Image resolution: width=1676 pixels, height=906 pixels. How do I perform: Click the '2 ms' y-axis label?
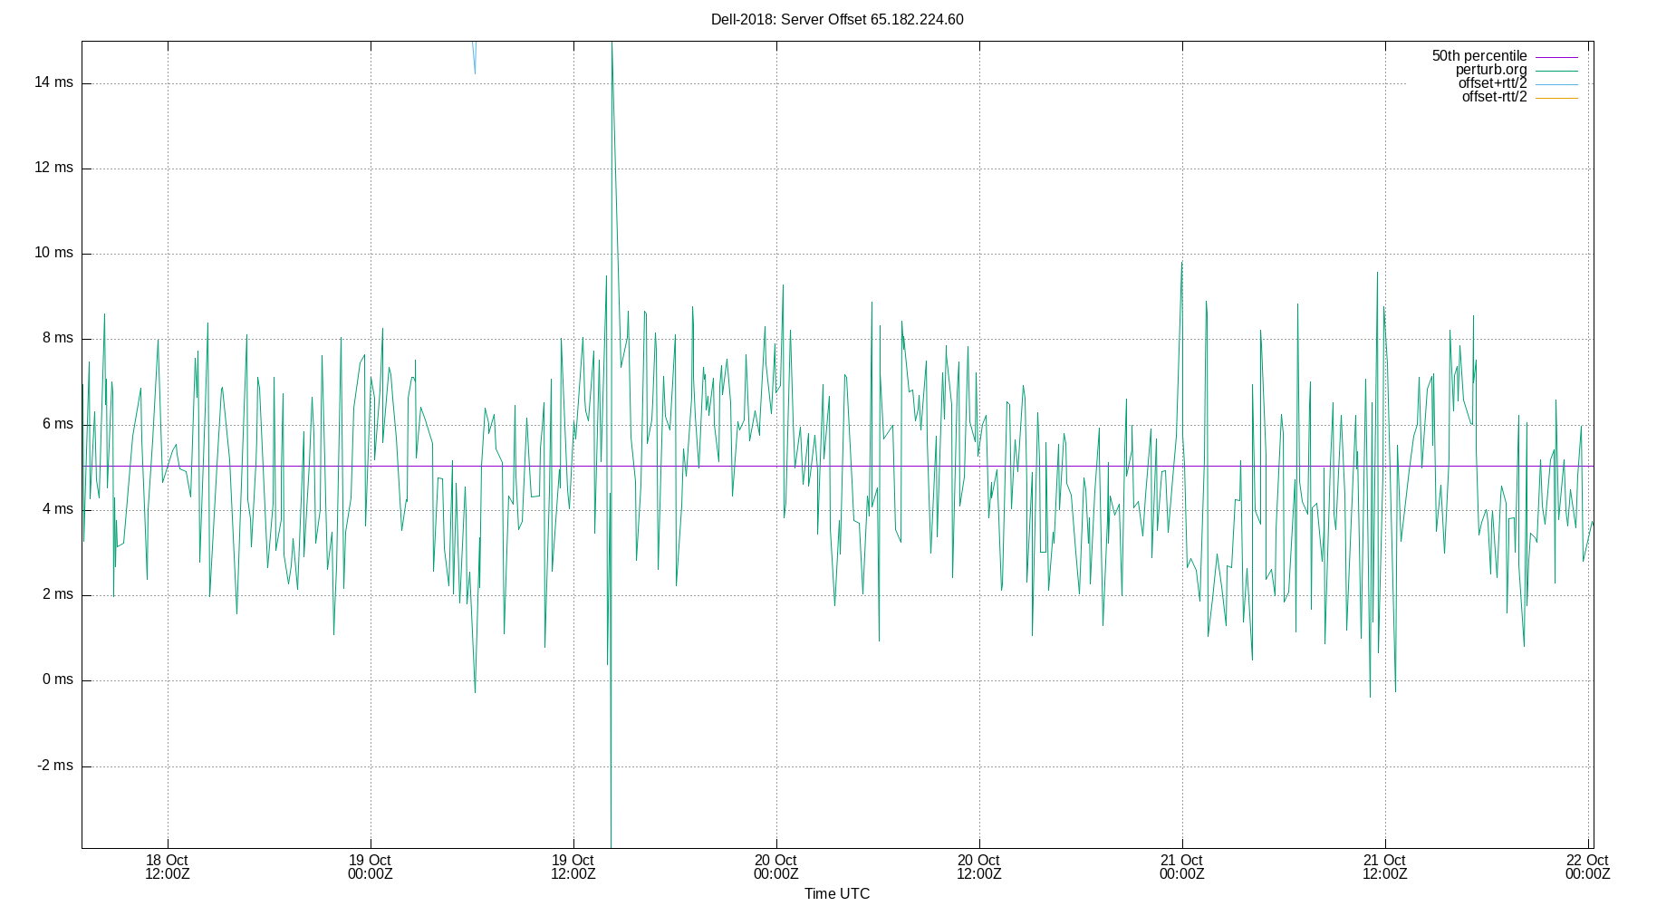coord(58,594)
